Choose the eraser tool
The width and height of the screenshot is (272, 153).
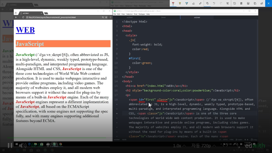click(x=193, y=4)
